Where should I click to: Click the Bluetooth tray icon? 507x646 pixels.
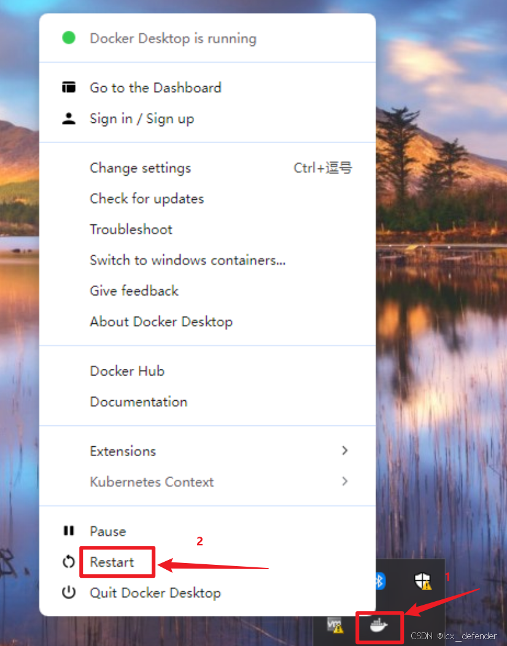pyautogui.click(x=380, y=580)
